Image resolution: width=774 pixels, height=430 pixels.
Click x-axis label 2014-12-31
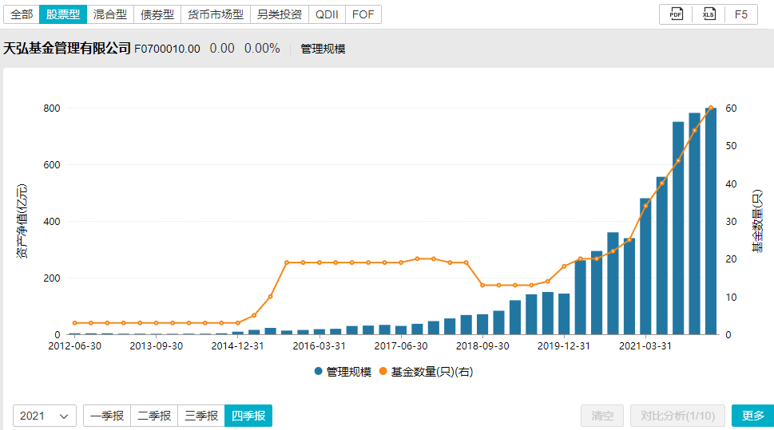pyautogui.click(x=237, y=346)
